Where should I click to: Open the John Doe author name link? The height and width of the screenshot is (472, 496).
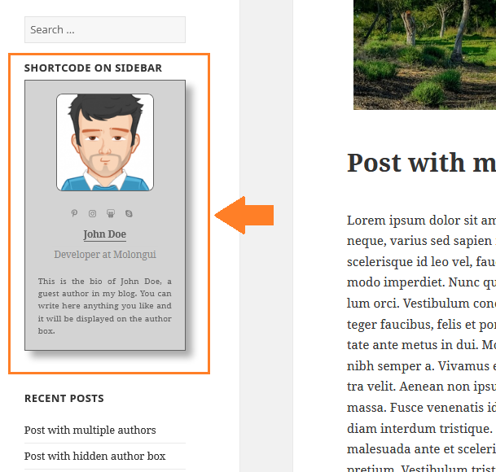[x=105, y=234]
